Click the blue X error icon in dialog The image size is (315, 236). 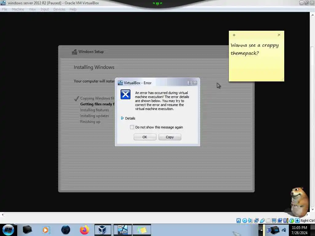[126, 94]
